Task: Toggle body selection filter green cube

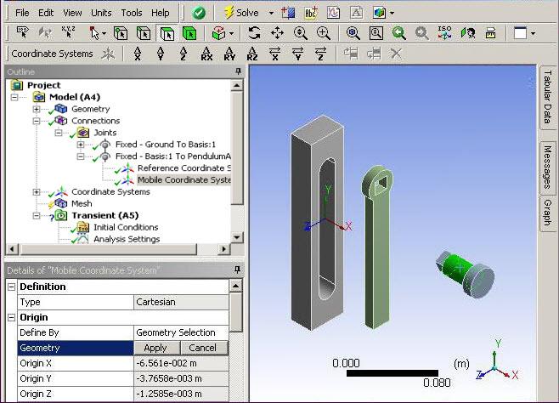Action: [189, 33]
